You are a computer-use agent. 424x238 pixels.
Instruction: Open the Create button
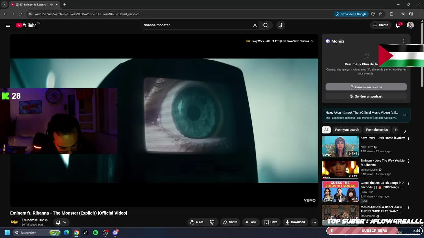pos(380,25)
